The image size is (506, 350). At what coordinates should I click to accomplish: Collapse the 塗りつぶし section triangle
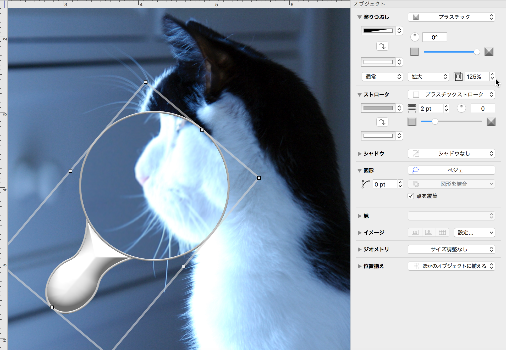coord(359,17)
